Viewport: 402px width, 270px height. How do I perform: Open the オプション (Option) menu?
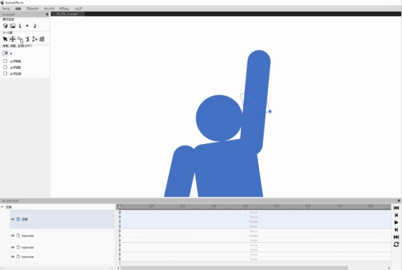[x=64, y=8]
